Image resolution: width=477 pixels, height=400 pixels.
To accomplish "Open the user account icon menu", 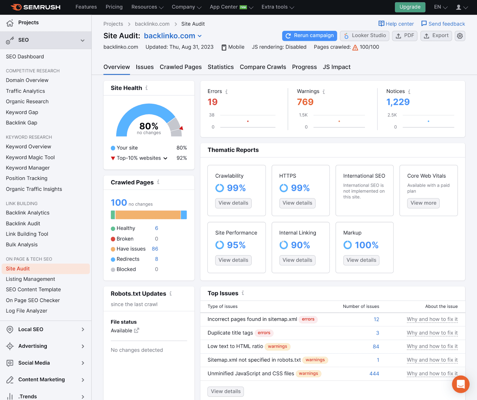I will (x=462, y=7).
